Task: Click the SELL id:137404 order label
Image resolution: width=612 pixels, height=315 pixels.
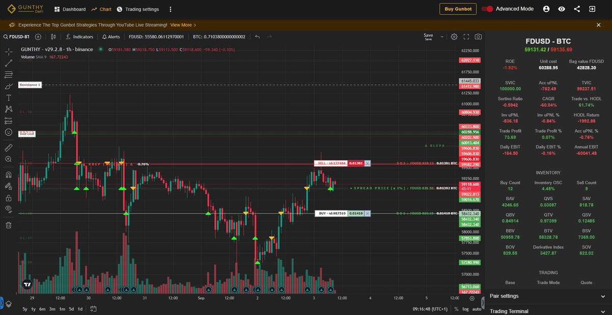Action: [x=331, y=163]
